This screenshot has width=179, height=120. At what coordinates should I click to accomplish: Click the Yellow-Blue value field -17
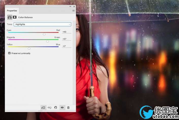67,46
